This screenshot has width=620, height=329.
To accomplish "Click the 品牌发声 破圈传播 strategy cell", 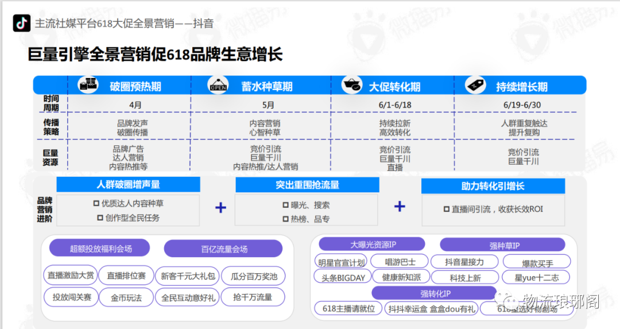I will (132, 127).
